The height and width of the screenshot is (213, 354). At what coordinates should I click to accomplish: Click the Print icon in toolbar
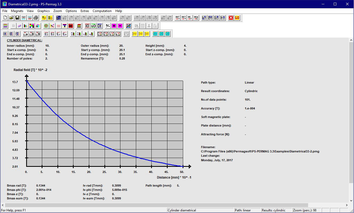tap(36, 18)
